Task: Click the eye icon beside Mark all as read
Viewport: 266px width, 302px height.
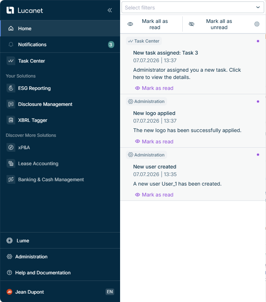Action: click(x=130, y=24)
